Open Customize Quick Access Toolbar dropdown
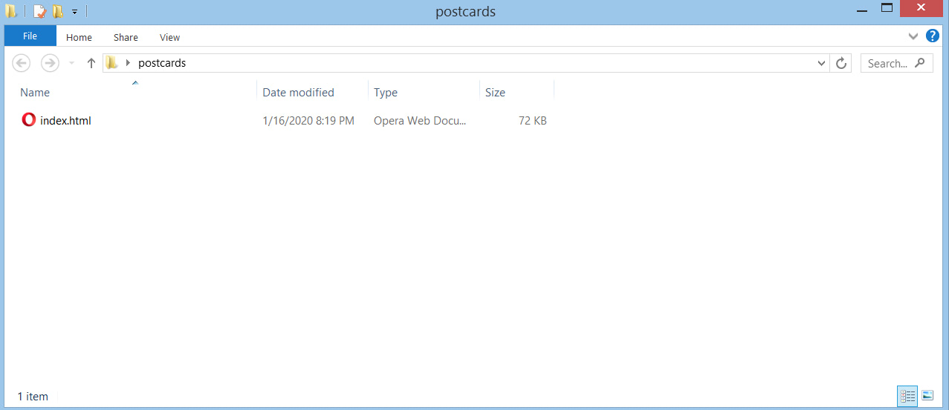949x410 pixels. (x=74, y=13)
